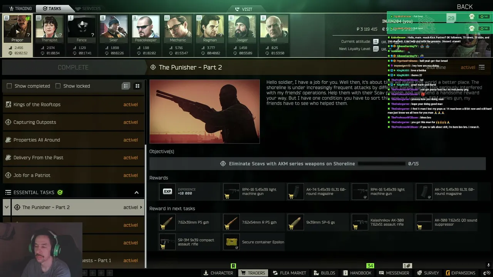The image size is (493, 277).
Task: Open the Builds screen
Action: tap(324, 273)
